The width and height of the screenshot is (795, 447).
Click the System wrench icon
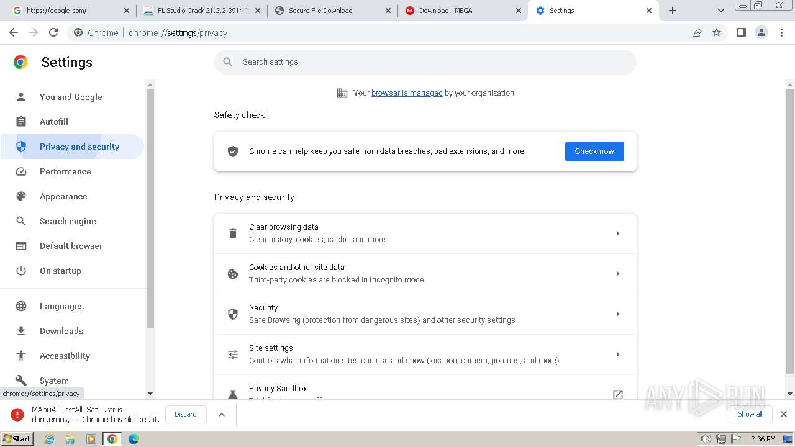tap(21, 381)
